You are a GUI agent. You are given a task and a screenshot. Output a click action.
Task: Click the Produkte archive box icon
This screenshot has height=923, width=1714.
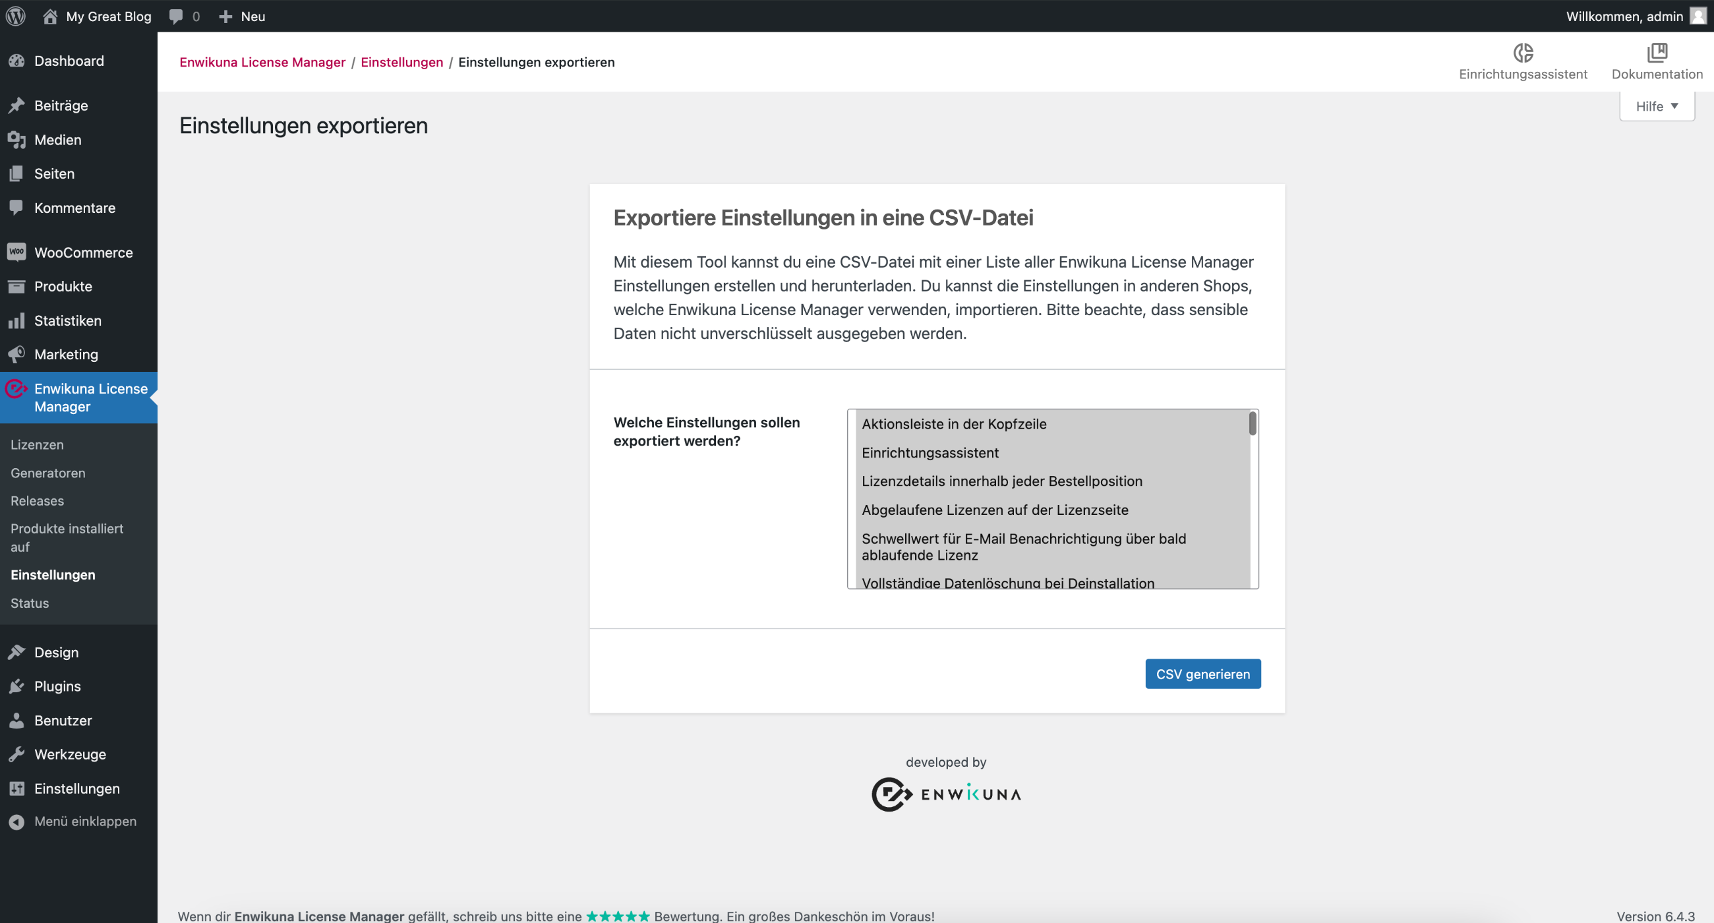[16, 286]
